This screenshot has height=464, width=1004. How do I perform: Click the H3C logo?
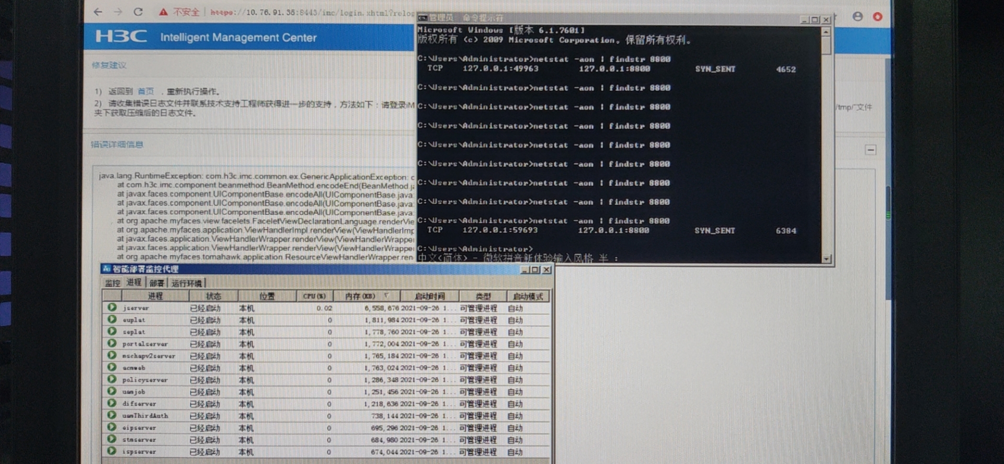(x=121, y=37)
